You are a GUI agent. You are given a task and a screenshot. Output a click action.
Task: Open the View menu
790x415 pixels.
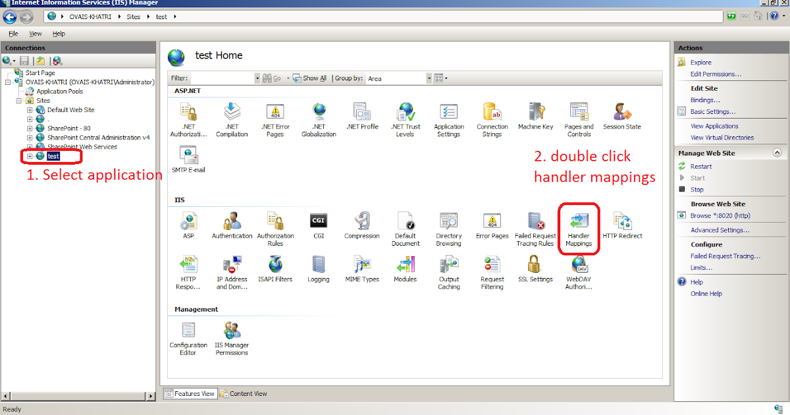click(x=35, y=34)
